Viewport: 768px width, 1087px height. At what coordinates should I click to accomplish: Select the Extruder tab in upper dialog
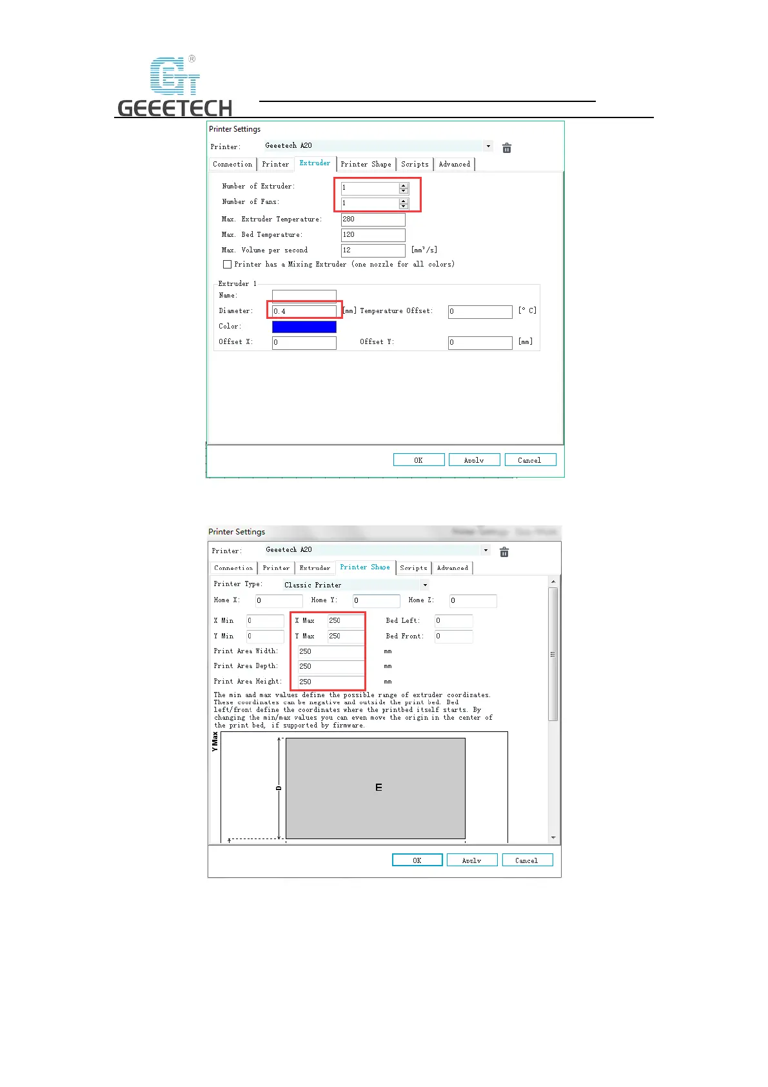pos(315,163)
